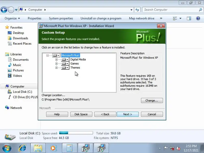Open Themes feature install dropdown
This screenshot has width=204, height=153.
coord(65,68)
